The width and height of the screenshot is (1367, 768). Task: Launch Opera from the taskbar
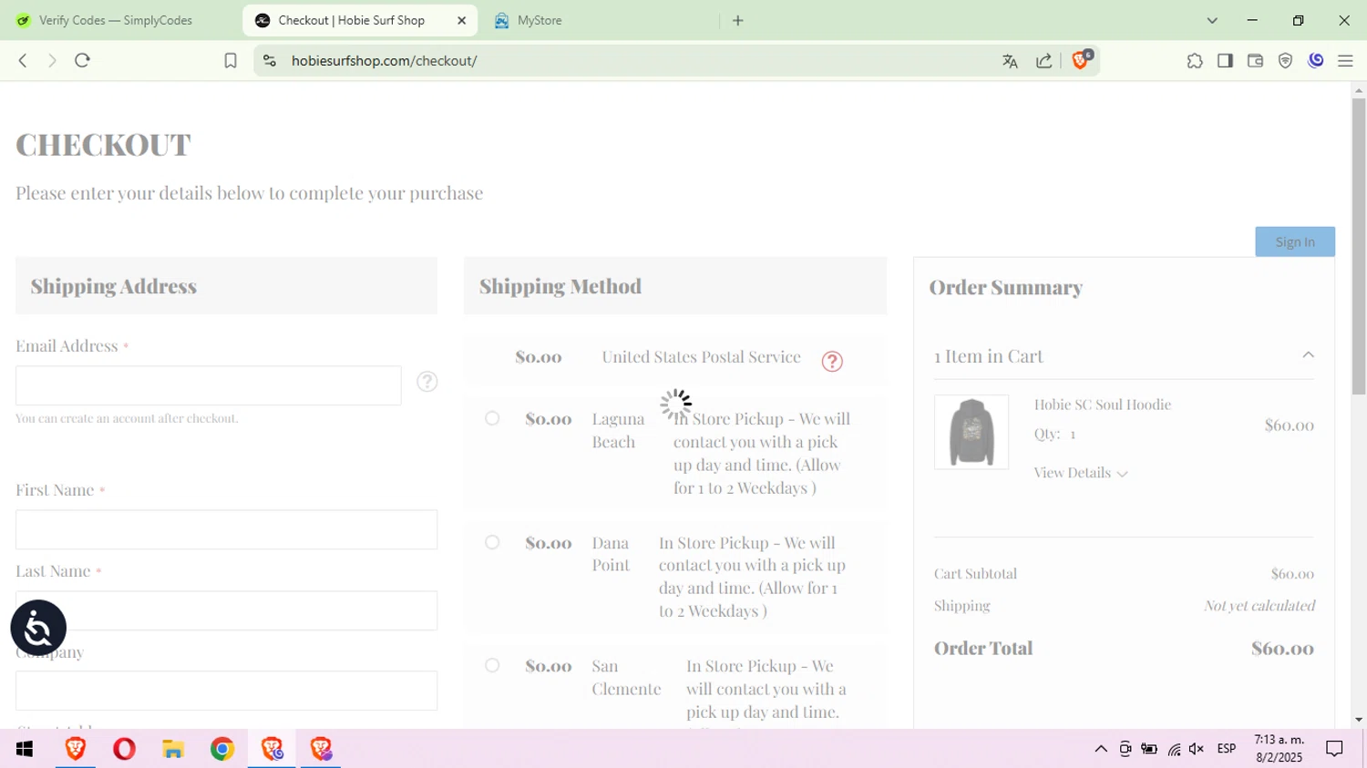[124, 749]
